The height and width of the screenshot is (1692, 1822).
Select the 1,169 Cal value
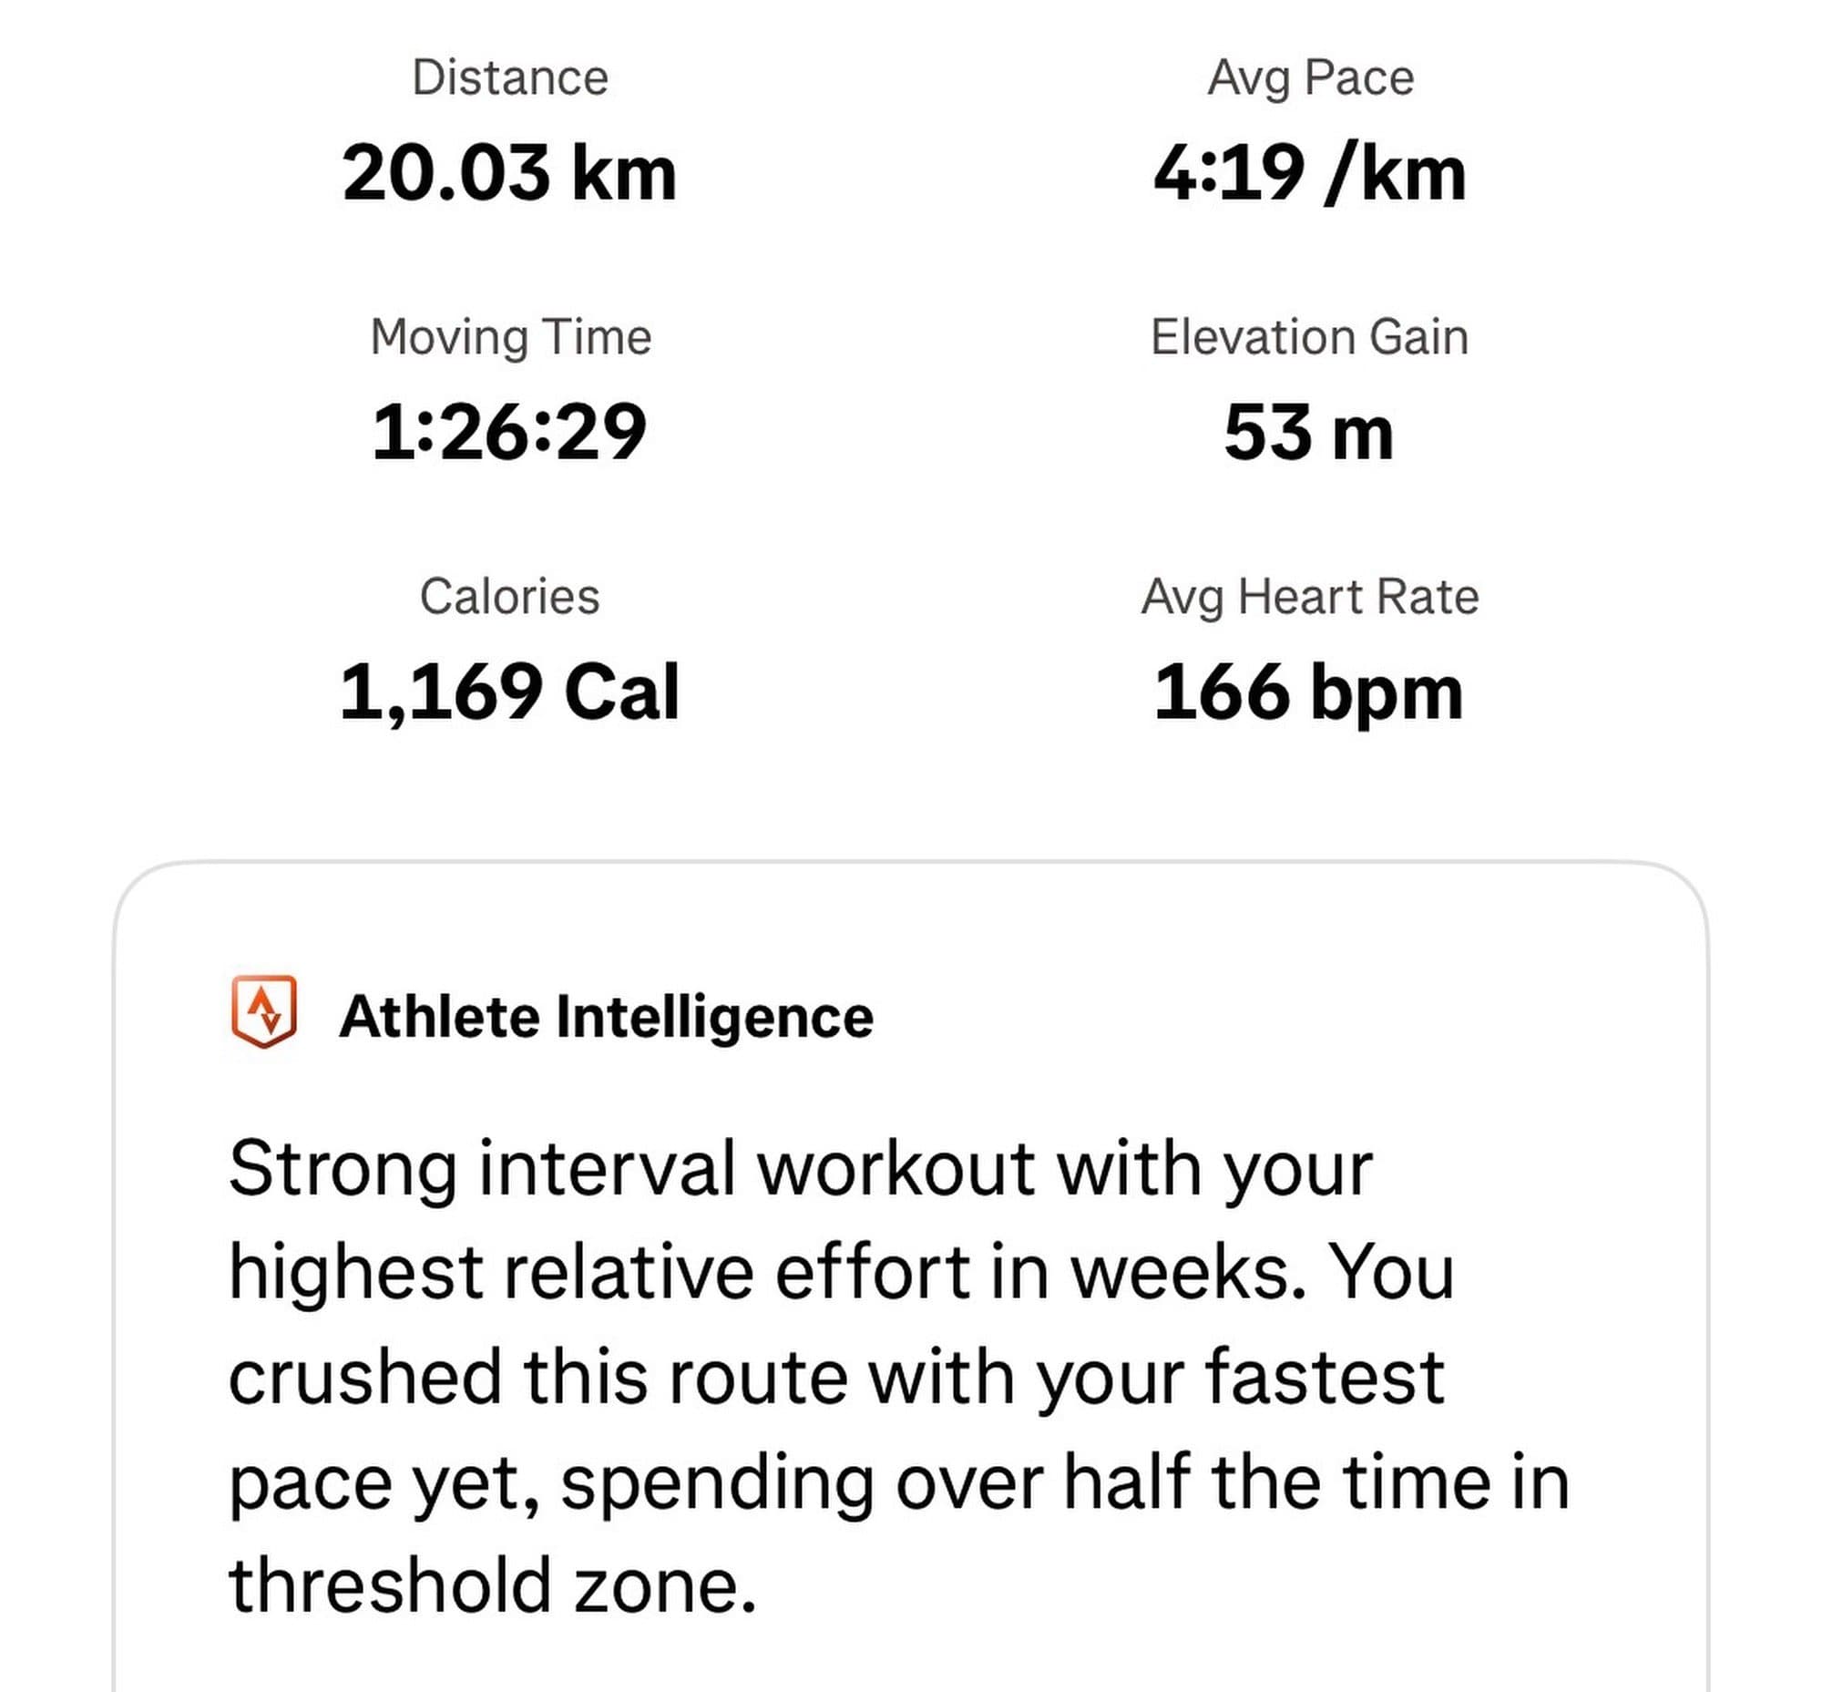click(509, 692)
